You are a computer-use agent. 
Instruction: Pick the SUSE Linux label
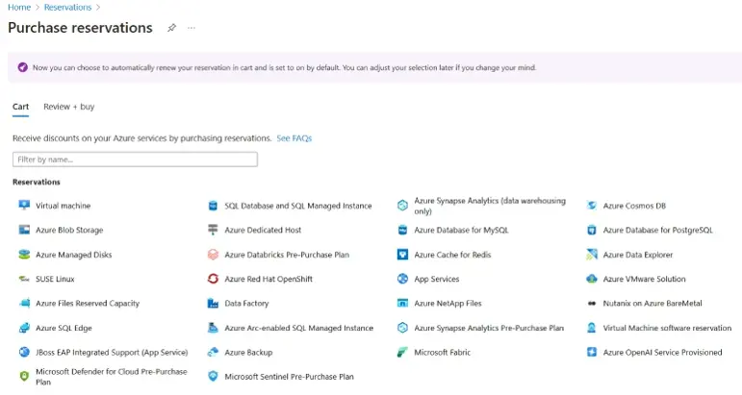55,280
